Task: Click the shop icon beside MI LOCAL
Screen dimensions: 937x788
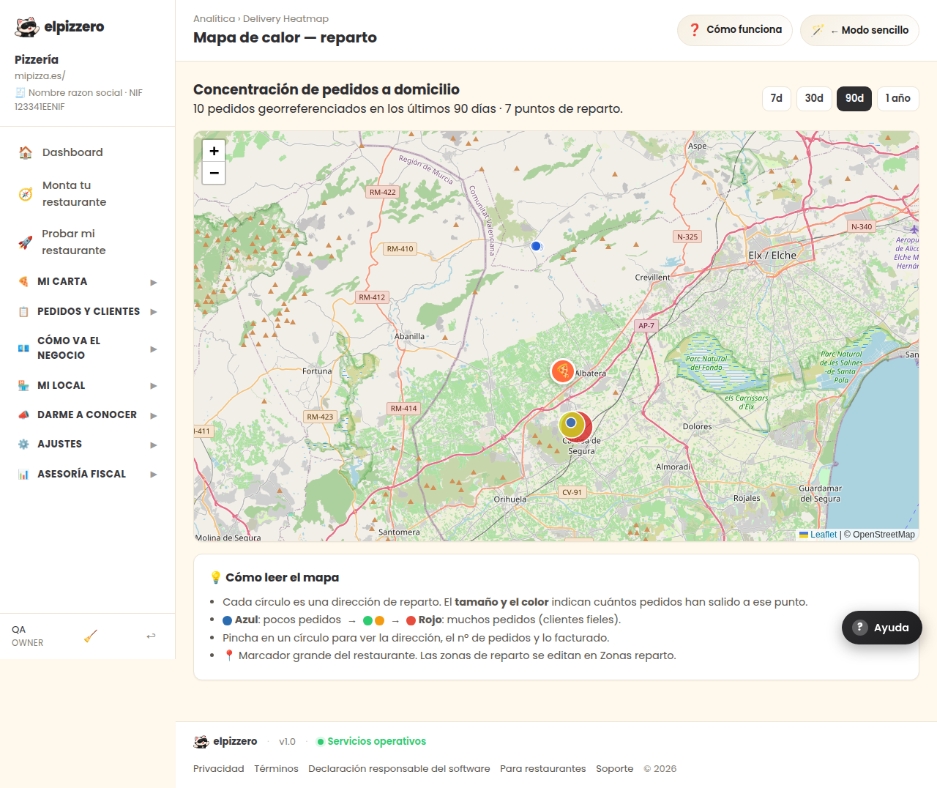Action: point(23,386)
